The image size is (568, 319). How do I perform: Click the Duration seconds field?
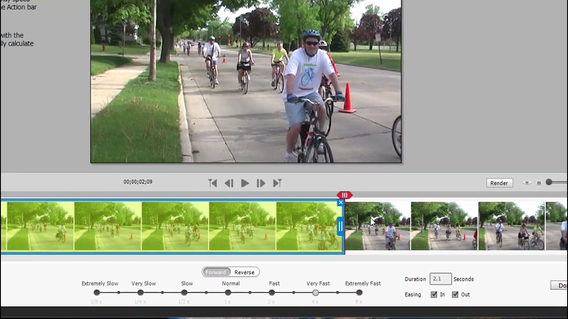tap(441, 279)
